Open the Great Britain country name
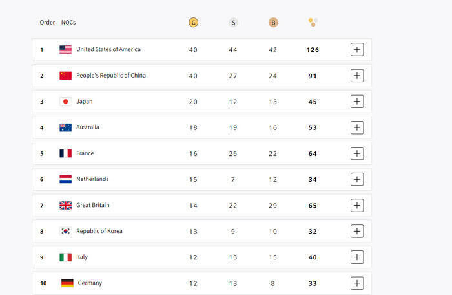Image resolution: width=452 pixels, height=295 pixels. 93,205
